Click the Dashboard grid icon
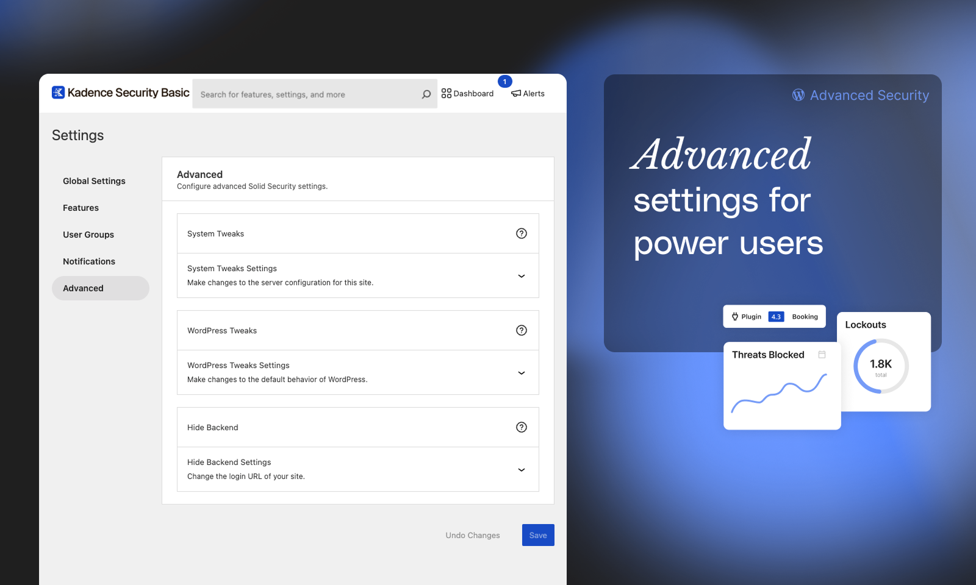976x585 pixels. 447,93
